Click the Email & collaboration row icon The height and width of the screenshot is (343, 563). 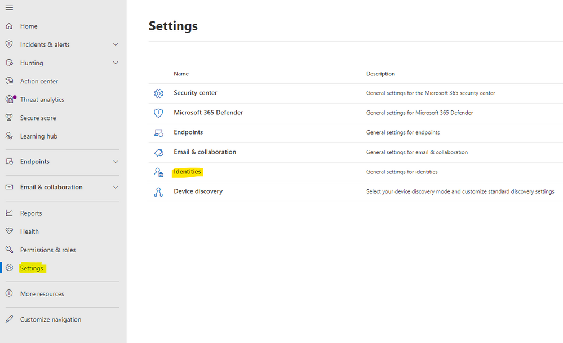(158, 153)
